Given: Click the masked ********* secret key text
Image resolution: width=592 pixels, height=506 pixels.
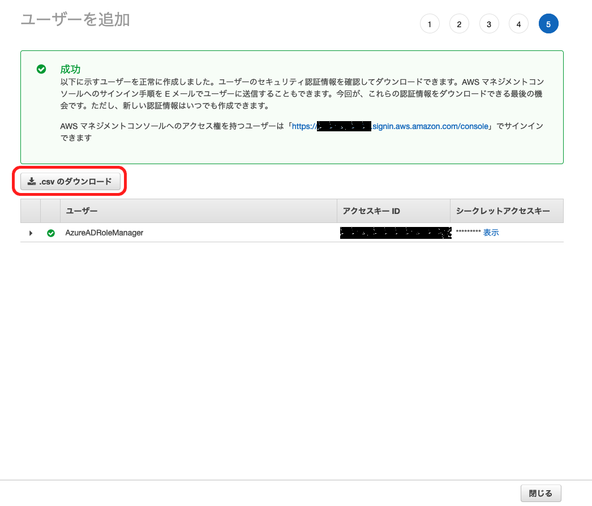Looking at the screenshot, I should pos(468,232).
